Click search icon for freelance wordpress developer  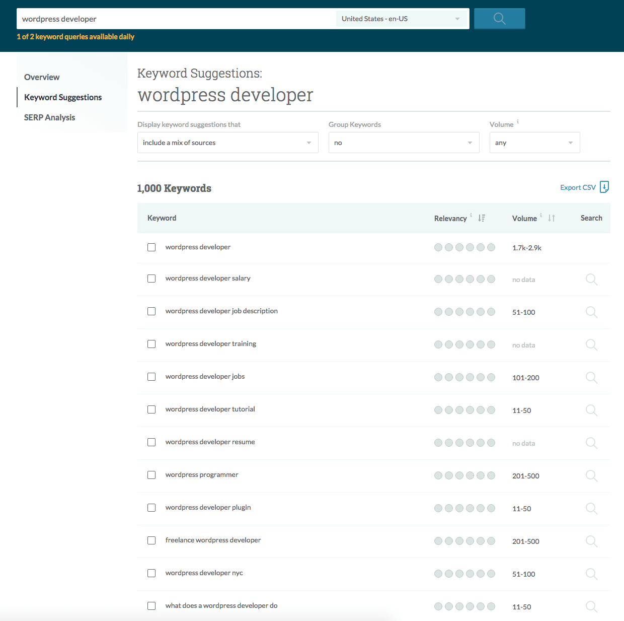click(x=591, y=541)
